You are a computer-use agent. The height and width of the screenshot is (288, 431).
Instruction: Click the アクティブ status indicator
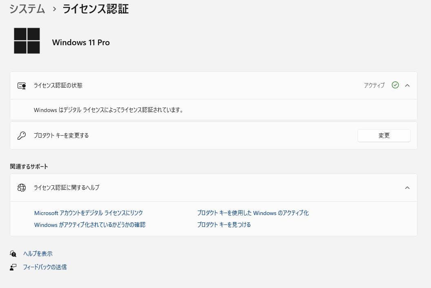coord(374,86)
